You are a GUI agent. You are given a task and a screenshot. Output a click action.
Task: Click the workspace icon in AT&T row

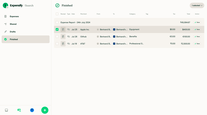114,44
